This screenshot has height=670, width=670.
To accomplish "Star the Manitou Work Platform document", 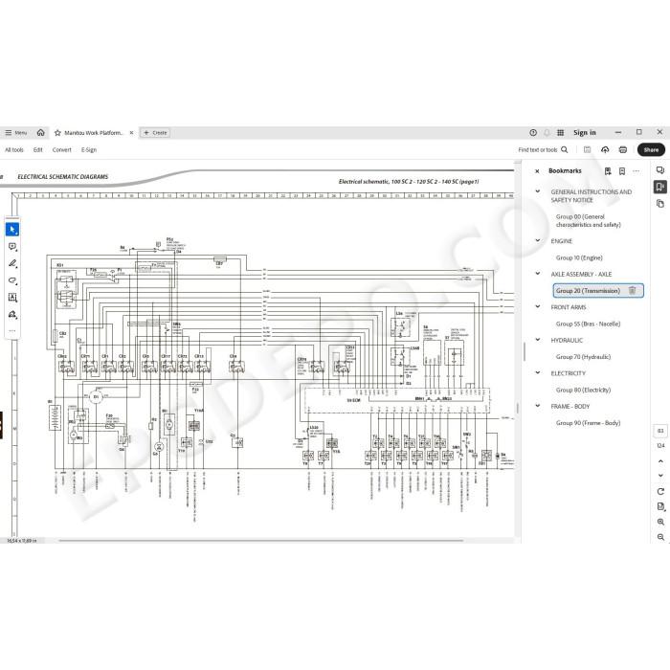I will point(57,133).
